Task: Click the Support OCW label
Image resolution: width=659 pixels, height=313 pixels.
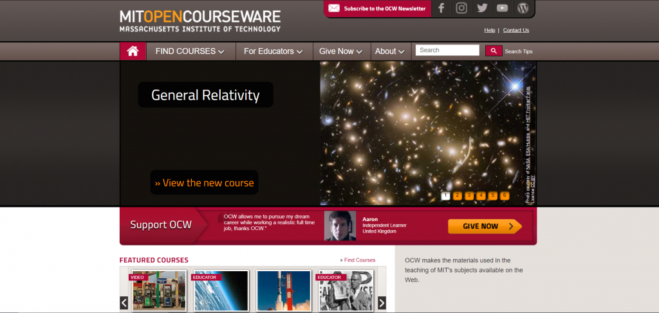Action: click(161, 224)
